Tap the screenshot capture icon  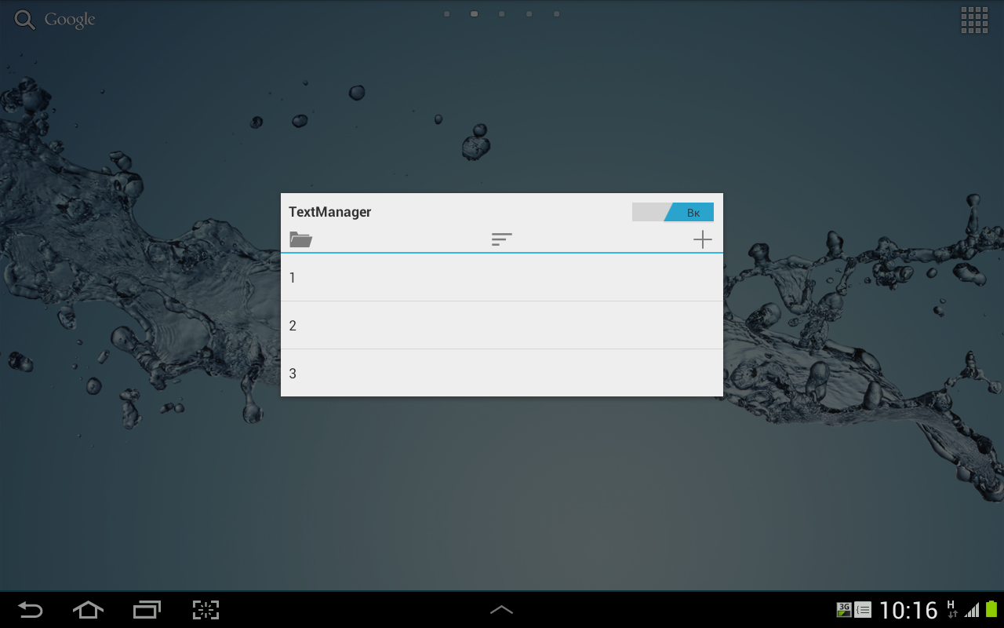click(x=206, y=609)
